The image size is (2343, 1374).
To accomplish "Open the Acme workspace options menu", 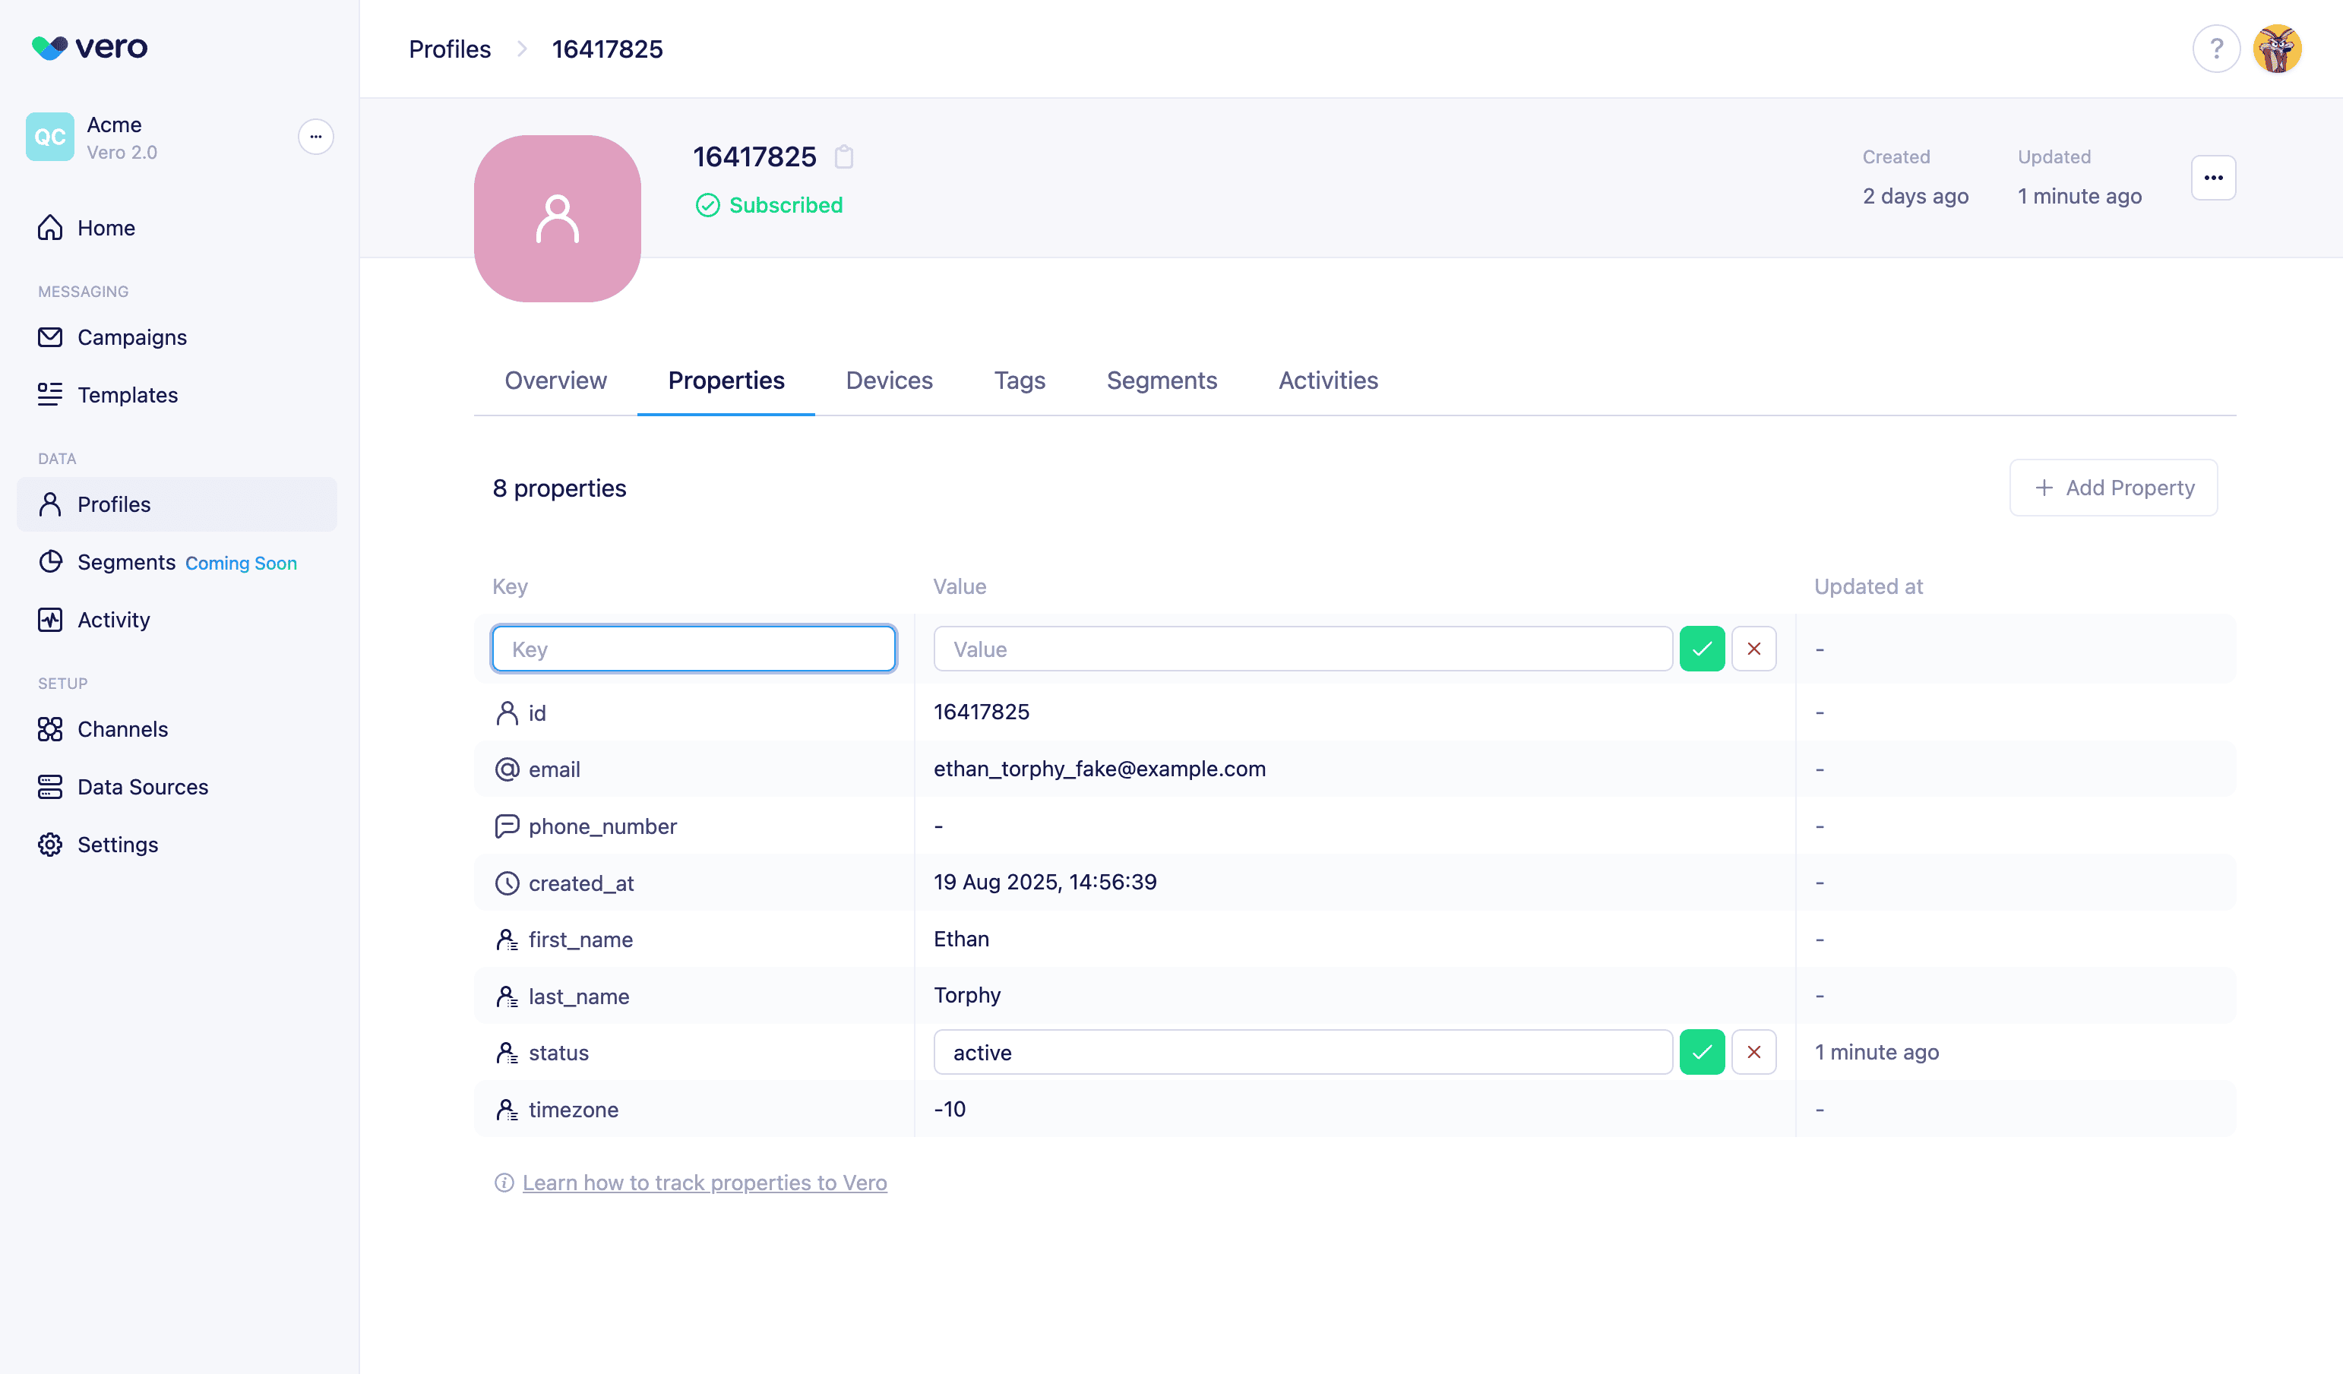I will pos(315,137).
